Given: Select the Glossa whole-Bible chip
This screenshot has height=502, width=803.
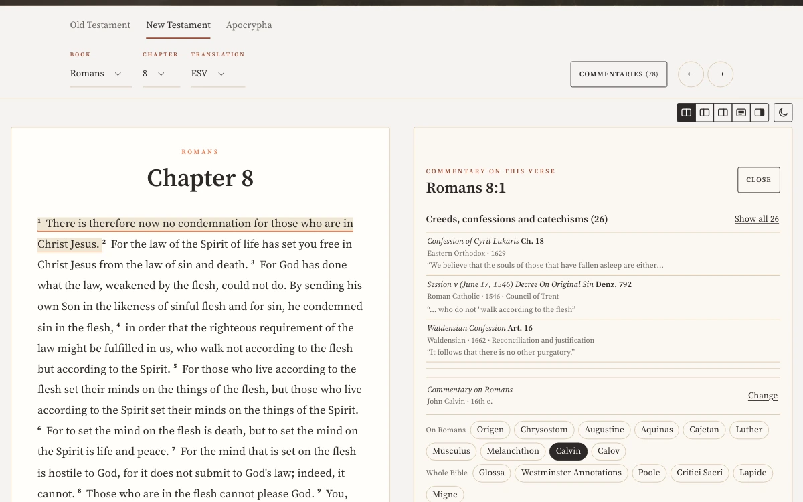Looking at the screenshot, I should point(492,473).
